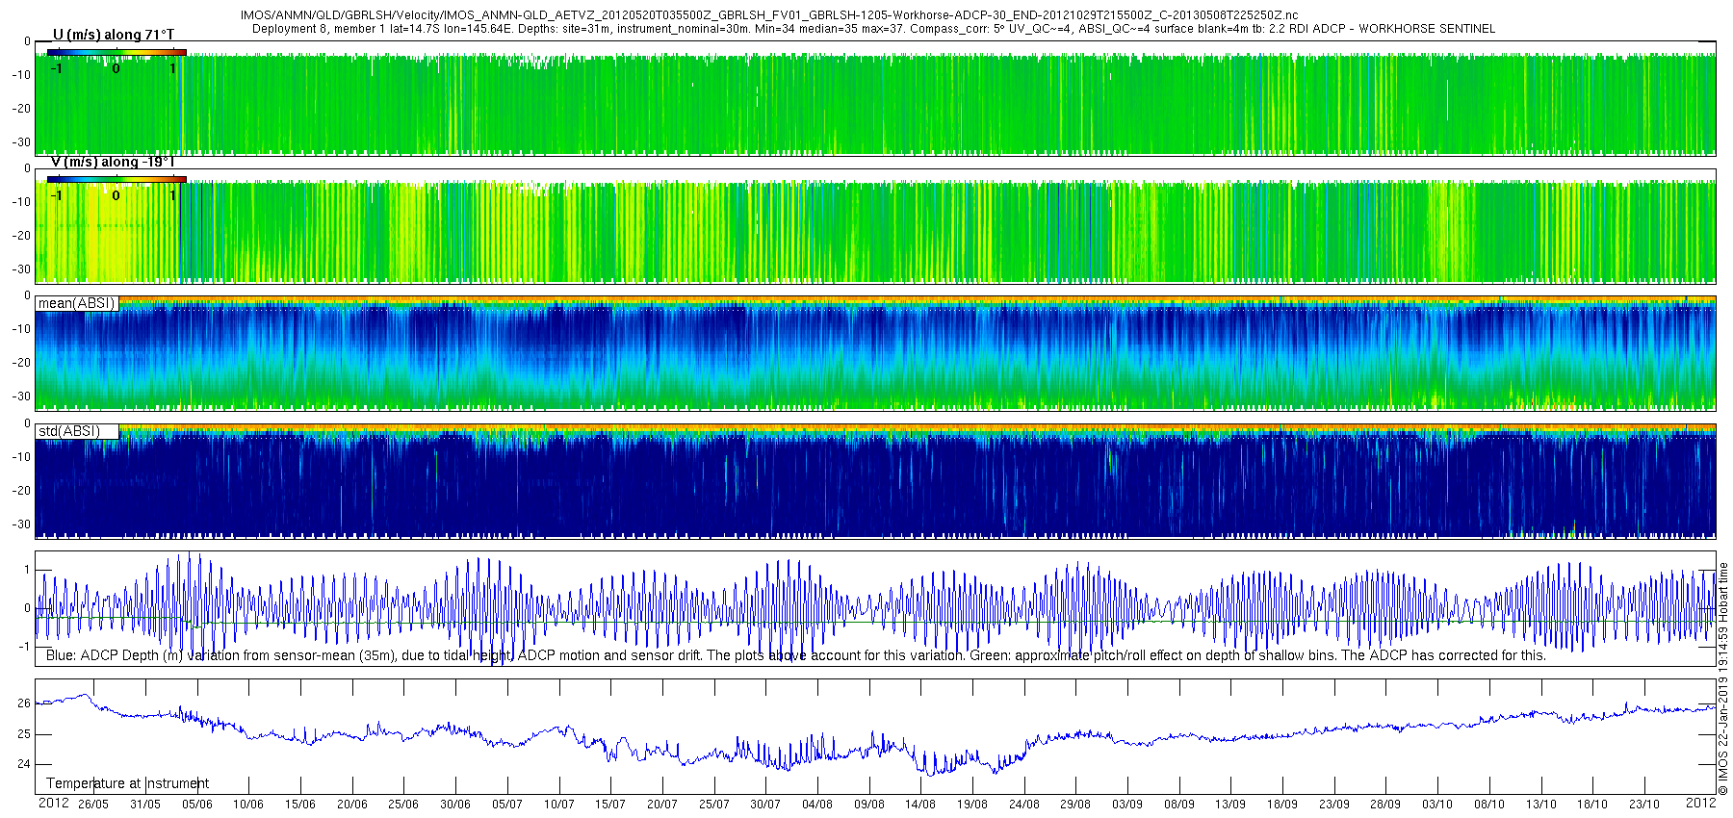Image resolution: width=1733 pixels, height=818 pixels.
Task: Click the '14/08' date tick label
Action: (920, 805)
